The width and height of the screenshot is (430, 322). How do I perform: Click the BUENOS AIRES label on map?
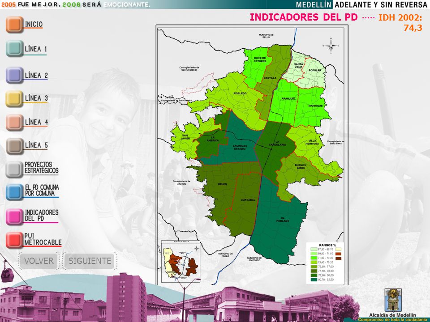pyautogui.click(x=300, y=167)
